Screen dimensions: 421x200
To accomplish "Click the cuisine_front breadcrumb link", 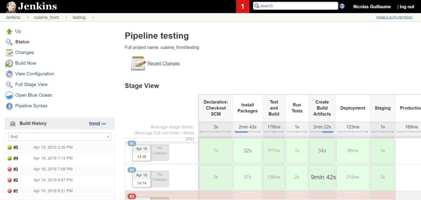I will click(46, 17).
